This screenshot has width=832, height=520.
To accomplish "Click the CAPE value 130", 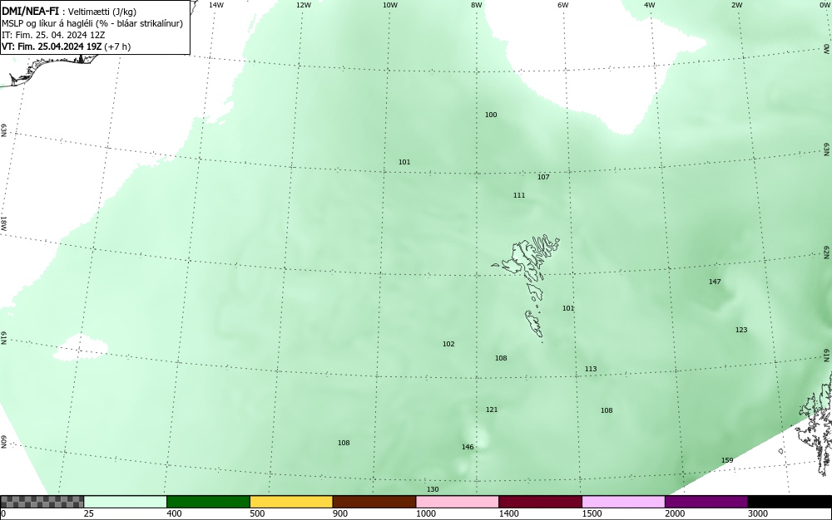I will click(433, 489).
